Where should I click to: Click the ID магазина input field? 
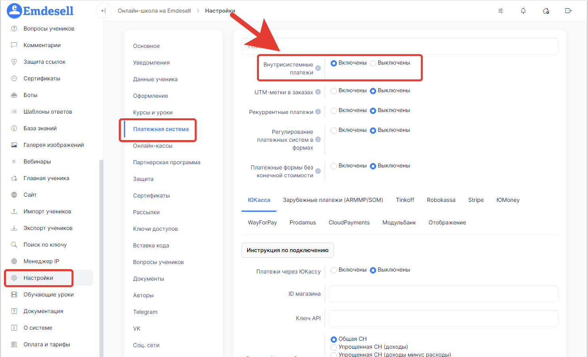click(x=443, y=294)
